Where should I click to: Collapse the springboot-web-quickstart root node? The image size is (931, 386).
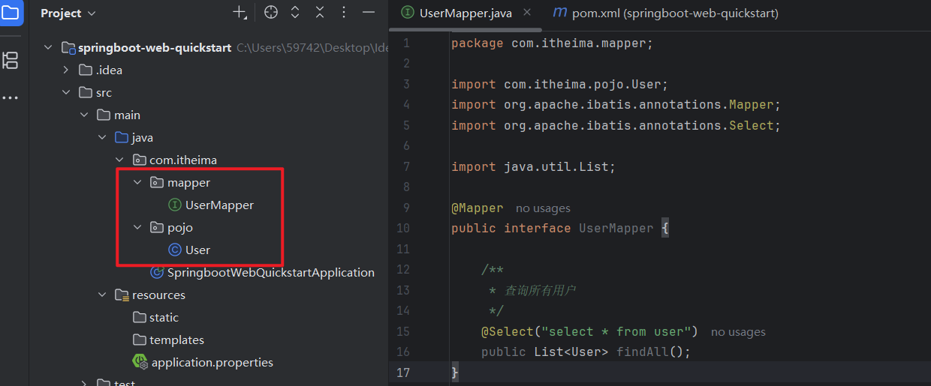click(49, 48)
